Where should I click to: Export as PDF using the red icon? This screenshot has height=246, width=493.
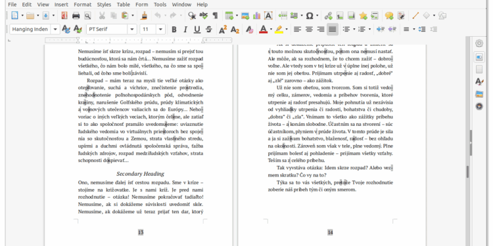(64, 15)
